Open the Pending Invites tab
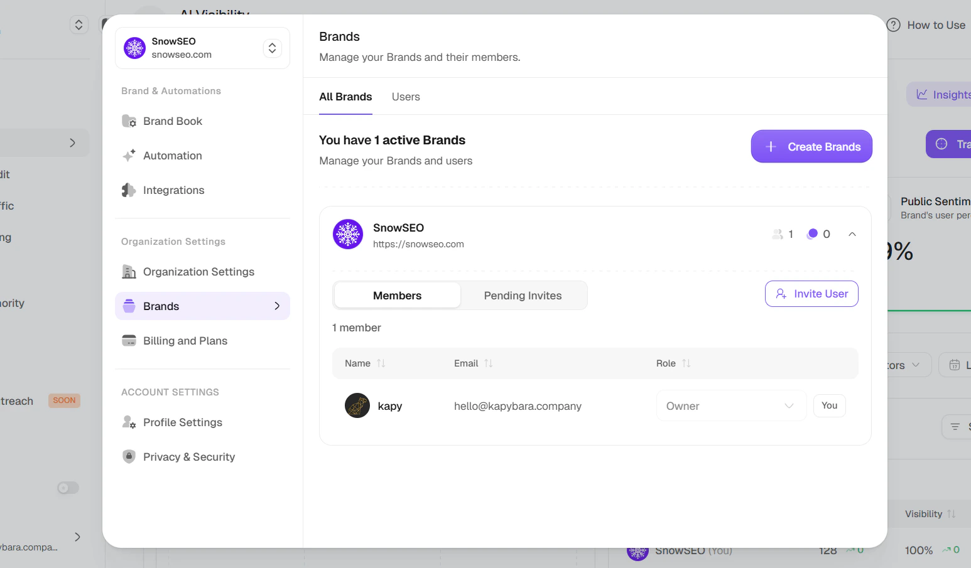This screenshot has height=568, width=971. [523, 295]
